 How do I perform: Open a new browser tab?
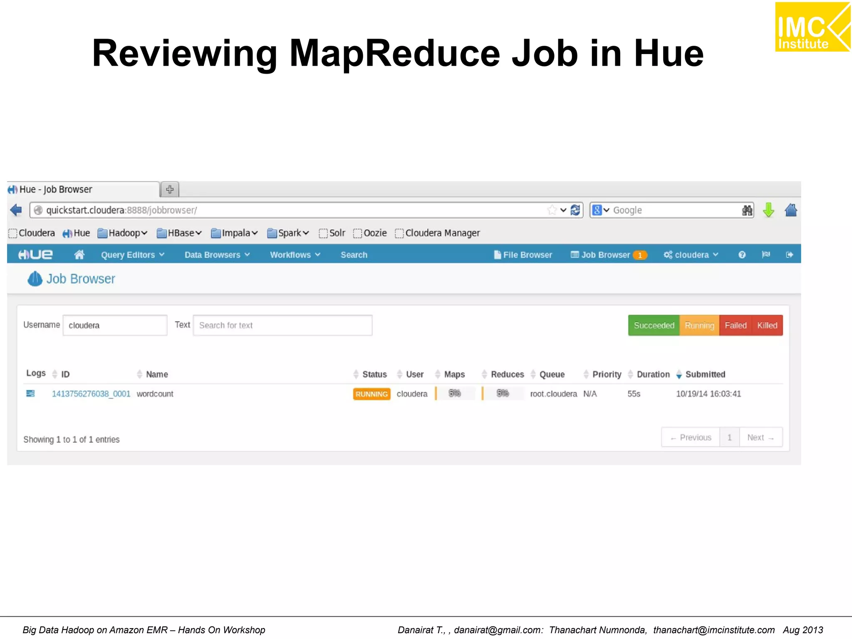tap(170, 189)
